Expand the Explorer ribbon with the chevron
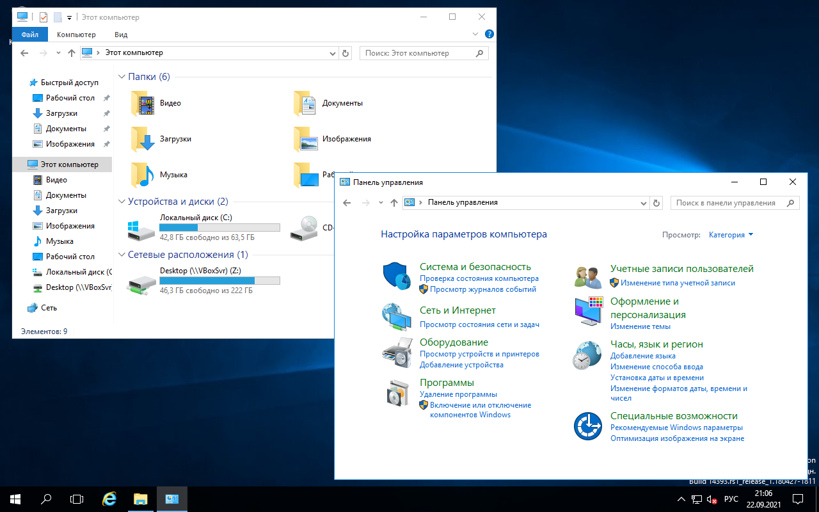 [x=475, y=35]
